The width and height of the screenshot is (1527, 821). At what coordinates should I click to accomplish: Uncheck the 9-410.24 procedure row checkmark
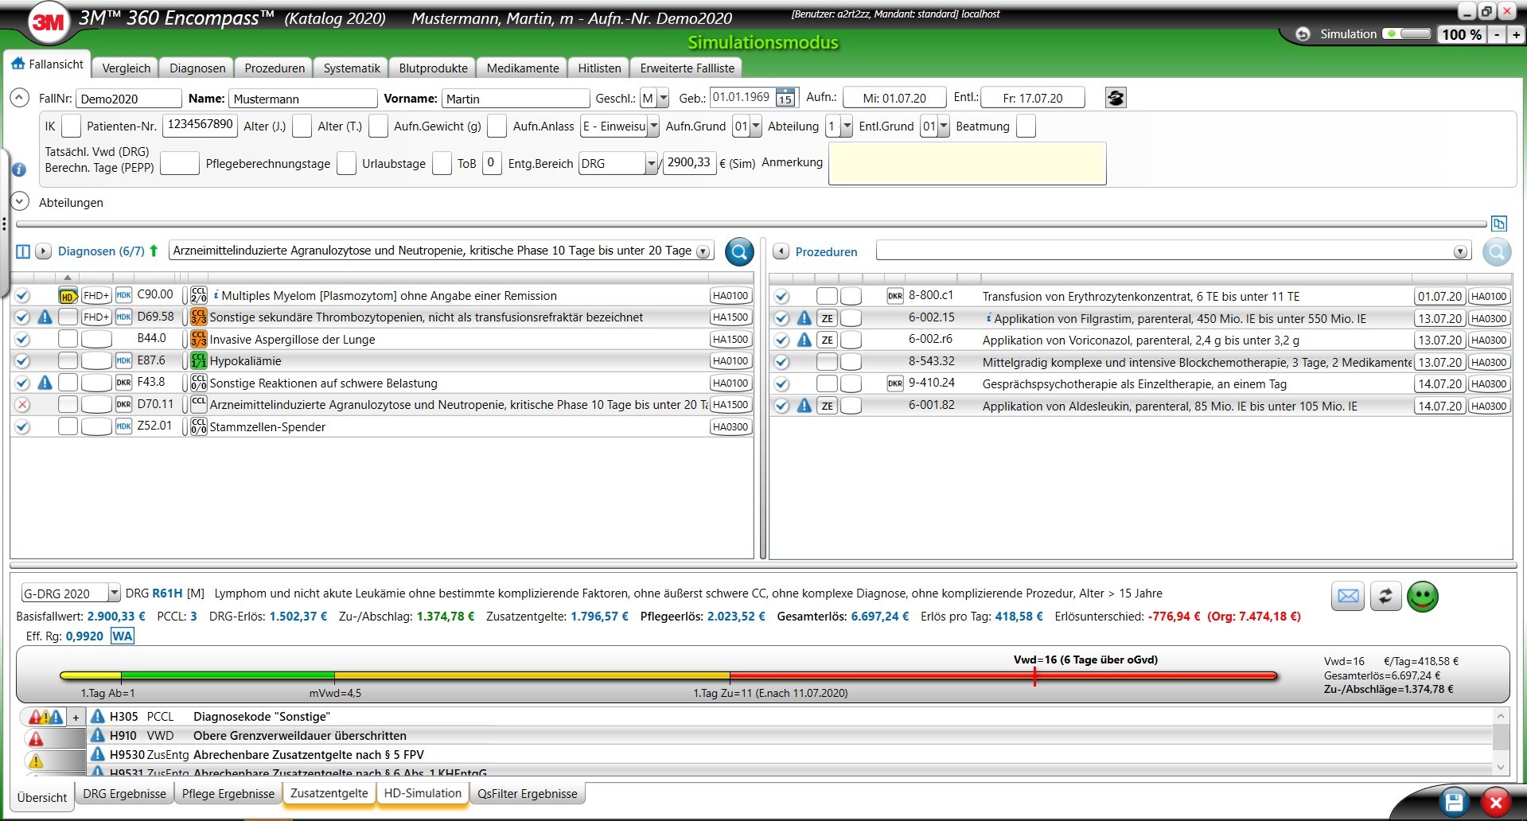(782, 384)
